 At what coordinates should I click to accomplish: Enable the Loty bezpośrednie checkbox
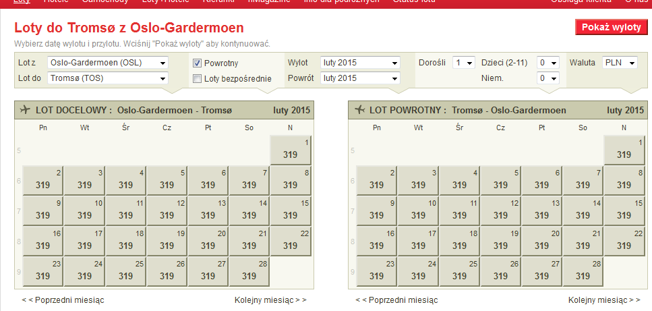(x=197, y=78)
